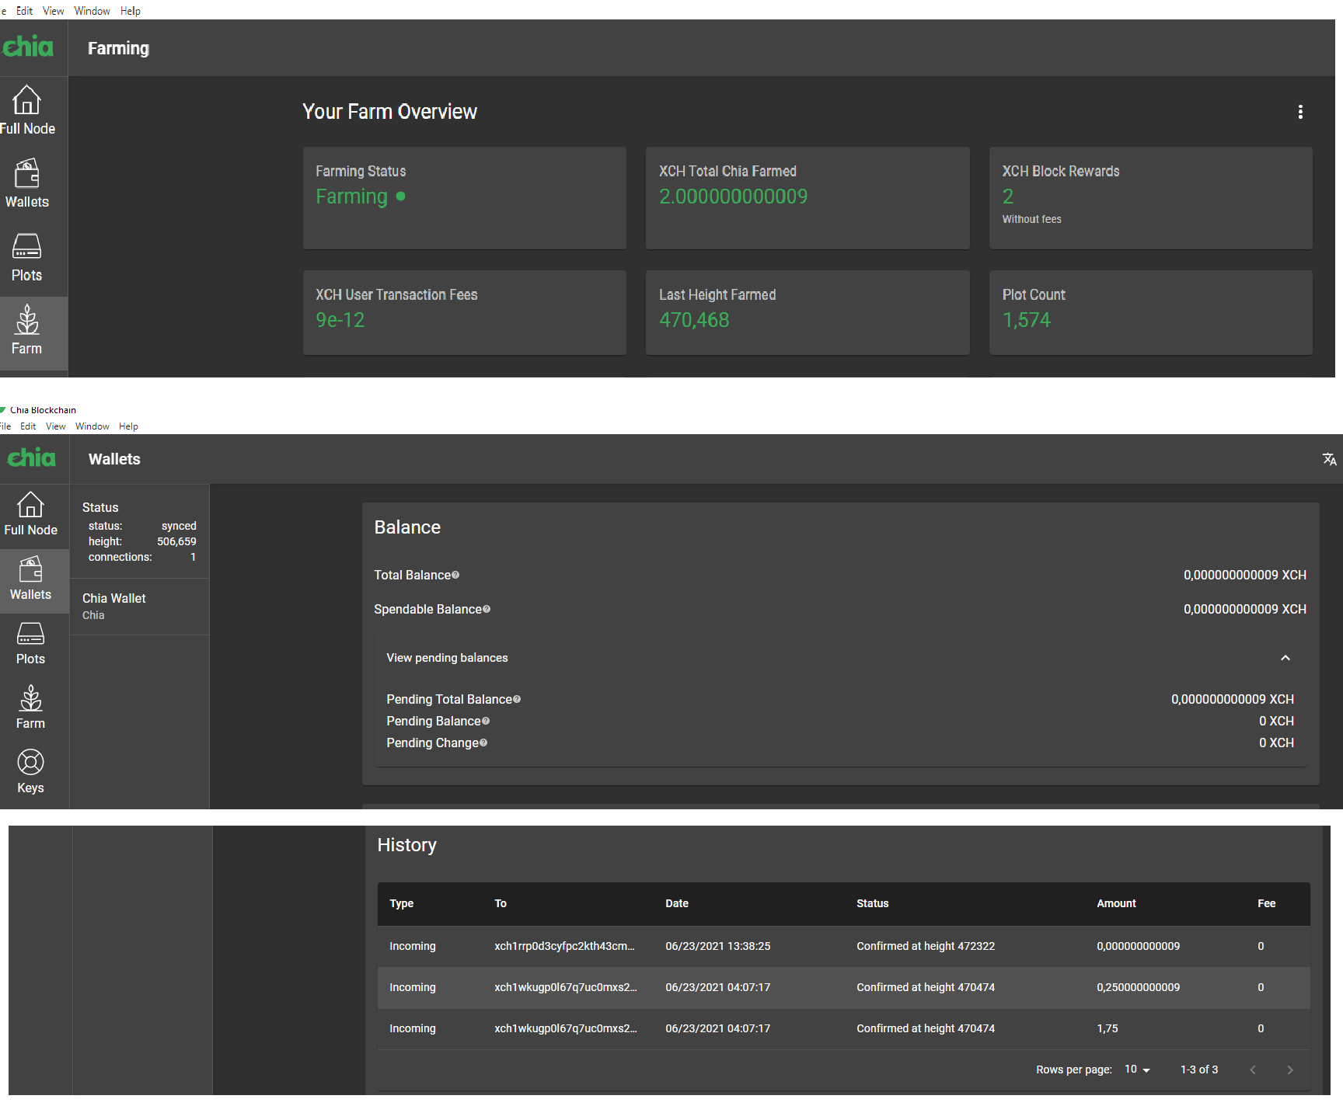The image size is (1343, 1113).
Task: Click To column header in History
Action: 501,903
